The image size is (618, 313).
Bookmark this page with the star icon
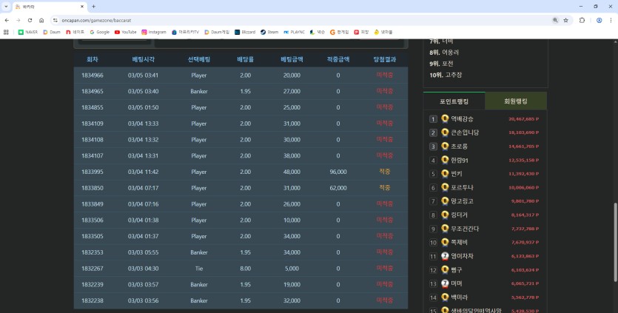[x=566, y=20]
